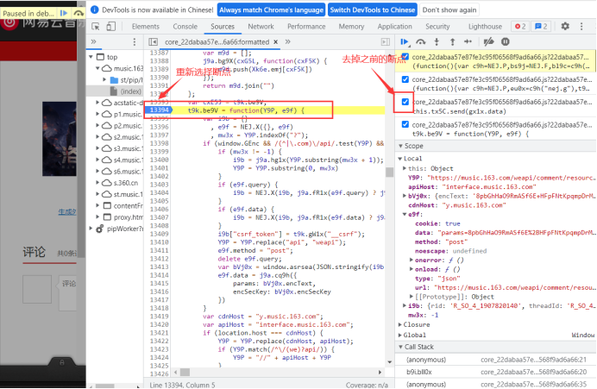Resume script execution in debugger toolbar

click(x=405, y=42)
